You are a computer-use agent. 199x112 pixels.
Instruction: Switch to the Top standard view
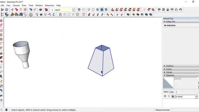164,10
